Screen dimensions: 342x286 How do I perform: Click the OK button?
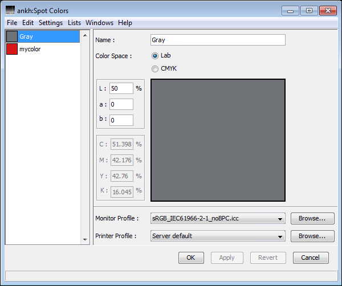[191, 258]
